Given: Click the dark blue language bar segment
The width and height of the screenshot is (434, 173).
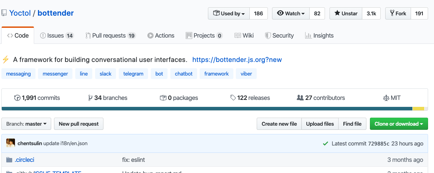Looking at the screenshot, I should (207, 109).
